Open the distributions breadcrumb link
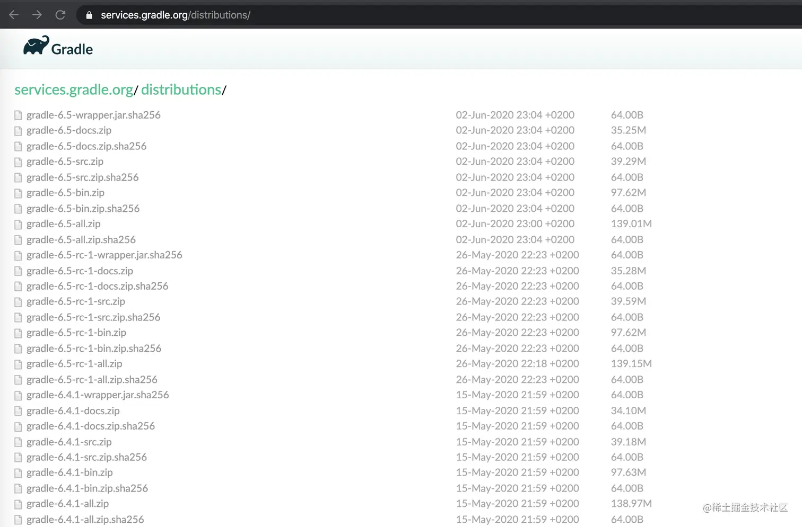This screenshot has width=802, height=527. point(181,90)
